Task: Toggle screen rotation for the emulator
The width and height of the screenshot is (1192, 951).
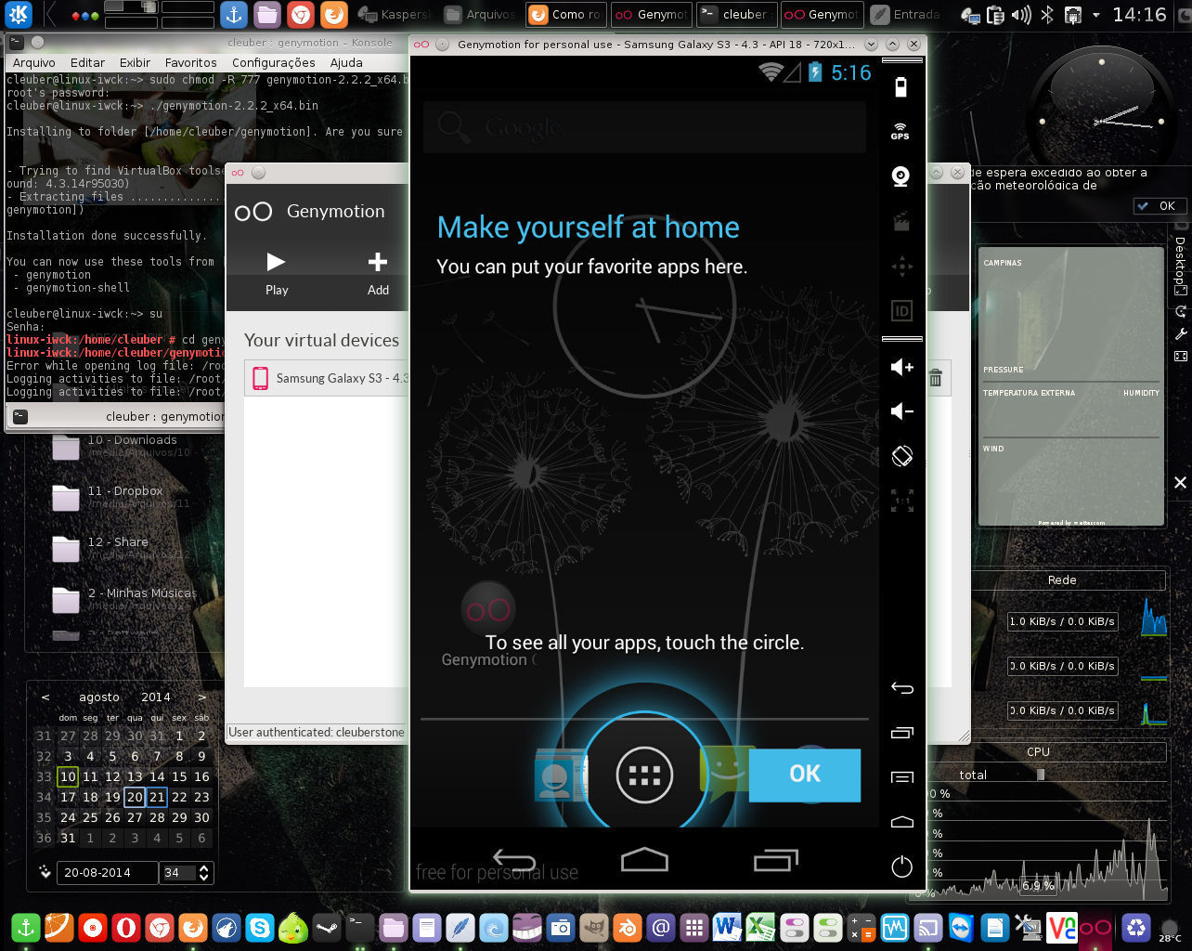Action: [901, 456]
